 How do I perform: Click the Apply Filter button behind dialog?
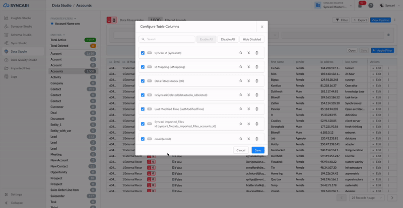tap(382, 51)
